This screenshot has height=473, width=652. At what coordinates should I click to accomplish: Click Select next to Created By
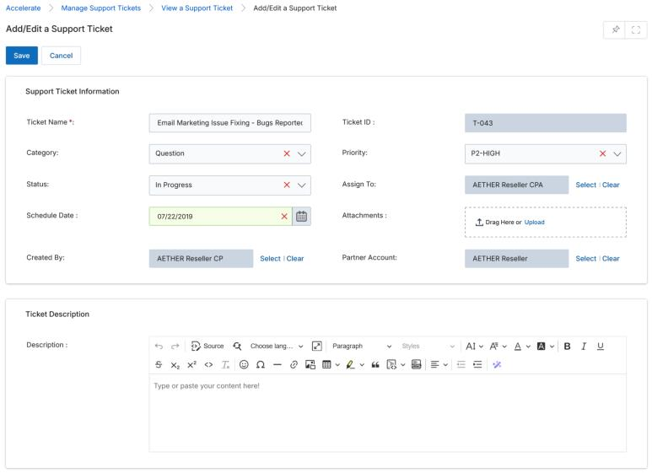[x=270, y=259]
